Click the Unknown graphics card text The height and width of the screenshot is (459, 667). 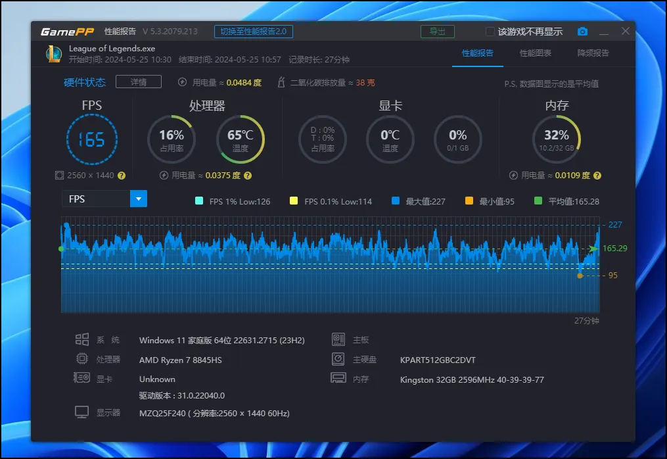pos(157,379)
